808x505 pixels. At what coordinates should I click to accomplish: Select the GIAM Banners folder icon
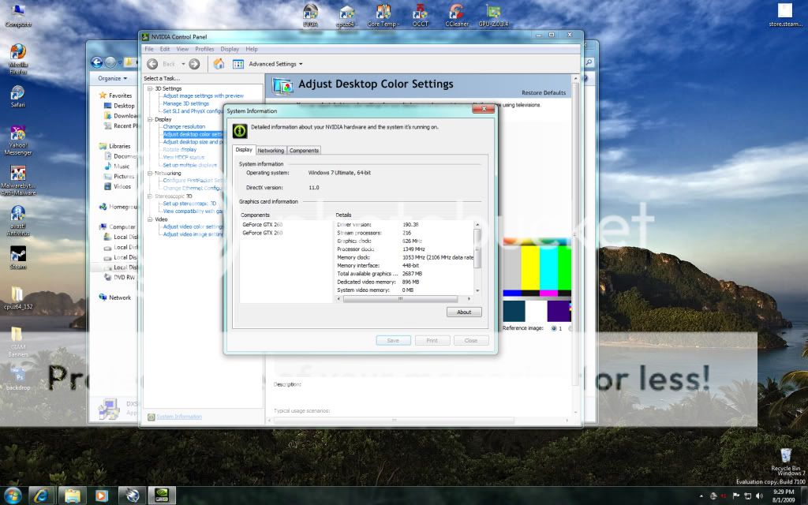[18, 342]
